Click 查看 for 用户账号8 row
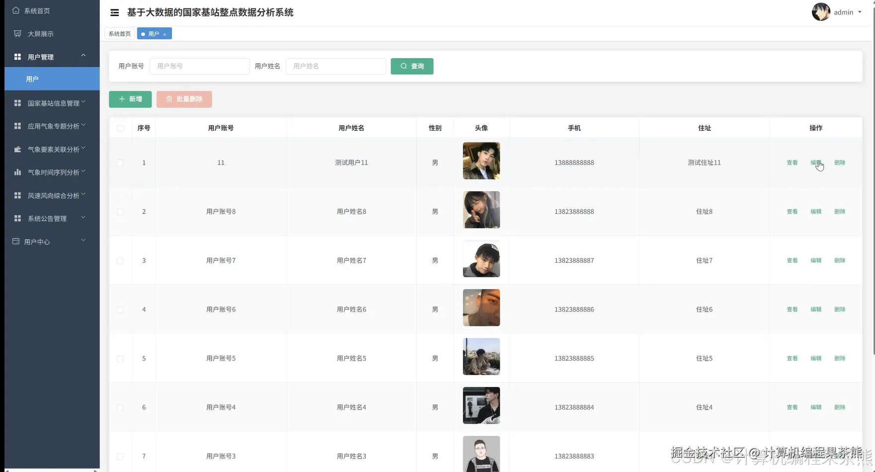The height and width of the screenshot is (472, 875). (x=792, y=212)
